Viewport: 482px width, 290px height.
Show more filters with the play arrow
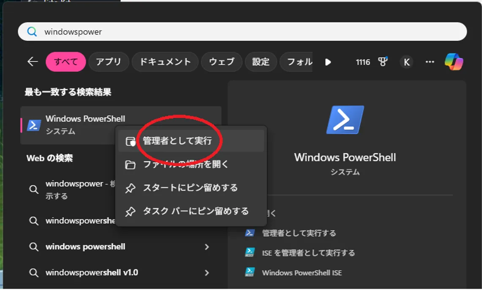click(328, 62)
